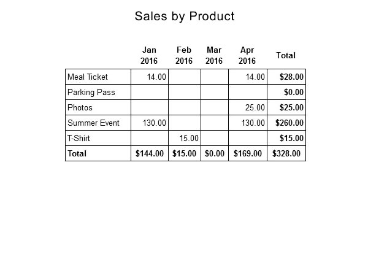Select the Parking Pass row label

click(91, 92)
